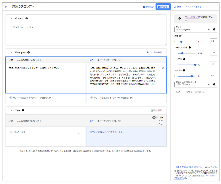This screenshot has width=221, height=184.
Task: Remove the example row with X icon
Action: 163,68
